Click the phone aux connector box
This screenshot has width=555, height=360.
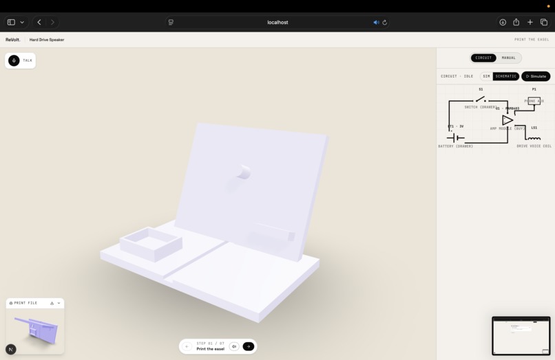coord(534,101)
